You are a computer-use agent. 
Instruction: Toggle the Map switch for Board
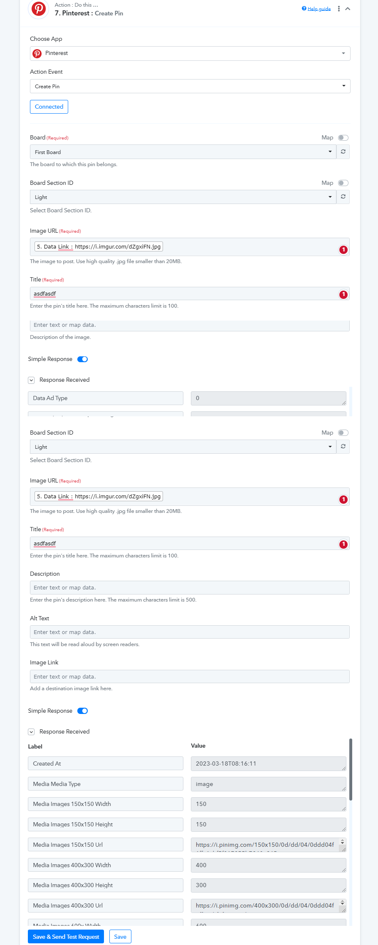(x=343, y=138)
